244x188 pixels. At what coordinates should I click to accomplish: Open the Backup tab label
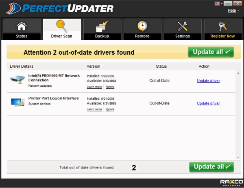point(102,36)
